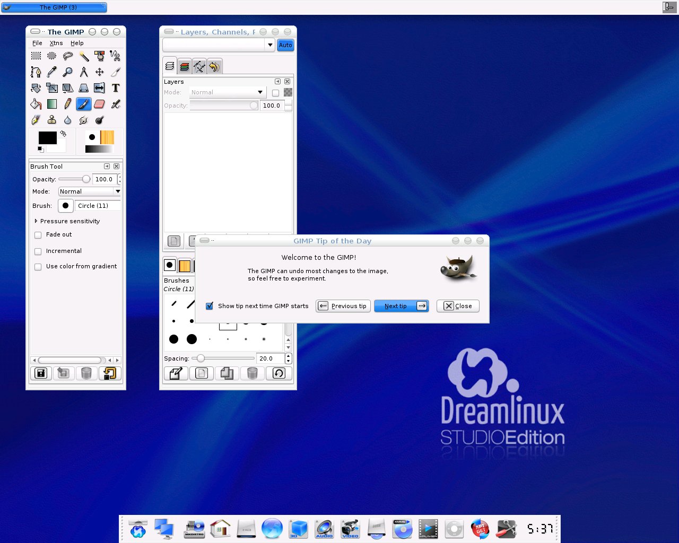The width and height of the screenshot is (679, 543).
Task: Open the Xtns menu
Action: point(56,43)
